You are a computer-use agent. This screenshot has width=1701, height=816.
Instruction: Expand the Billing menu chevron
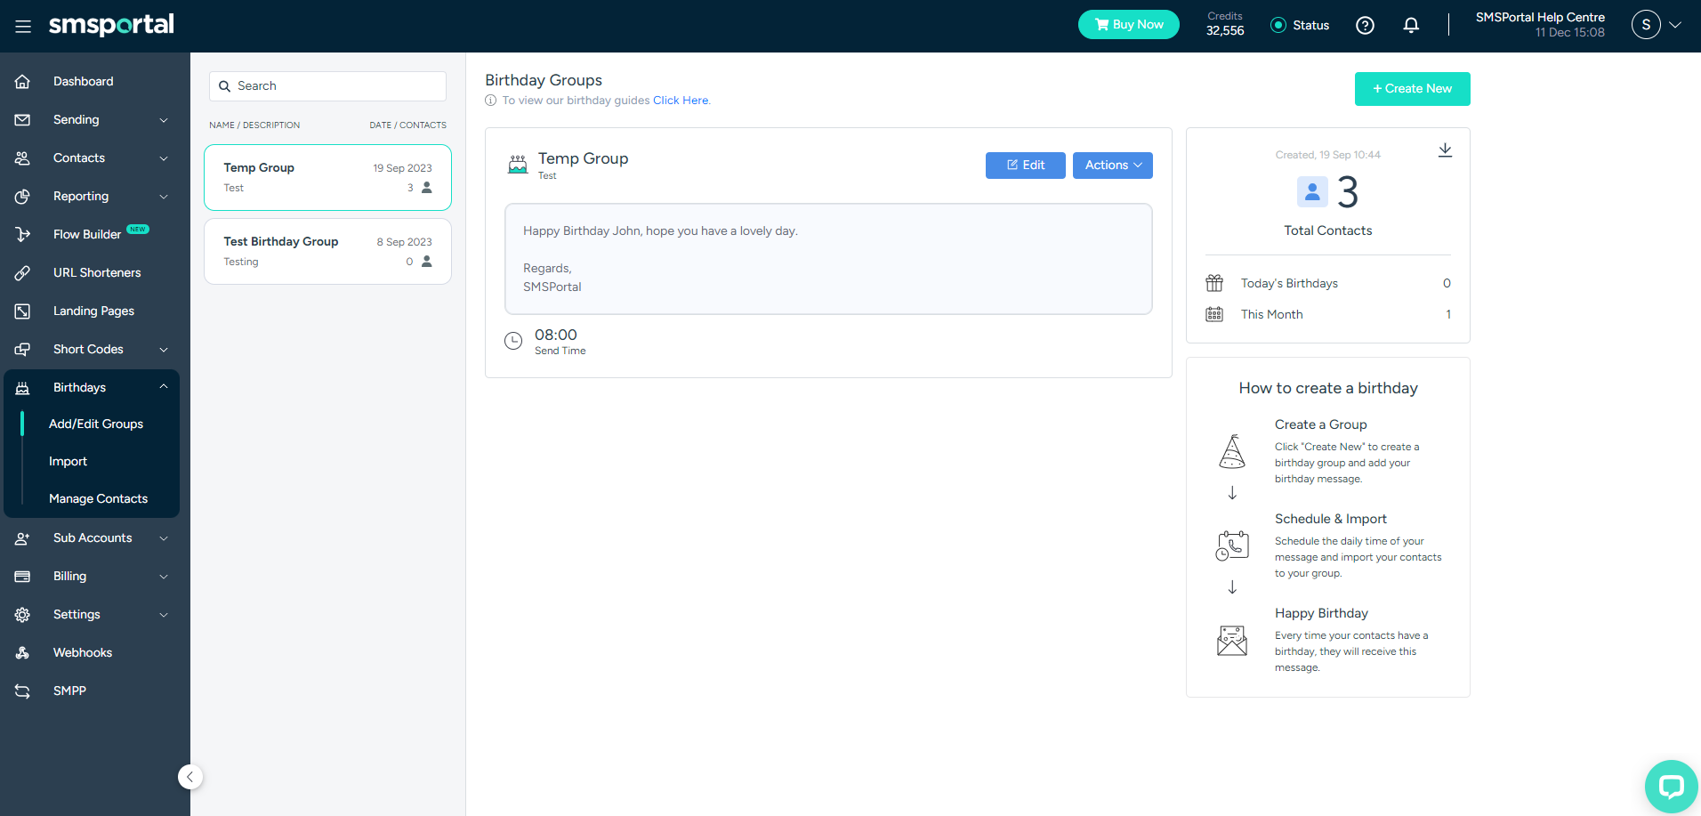164,577
